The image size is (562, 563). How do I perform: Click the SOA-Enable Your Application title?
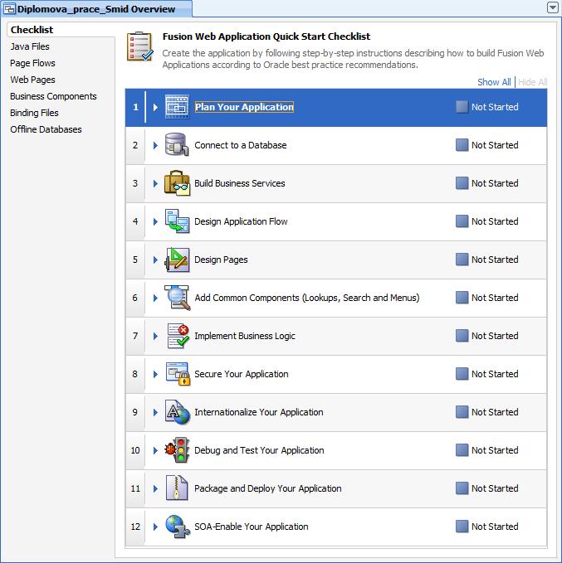[x=252, y=527]
